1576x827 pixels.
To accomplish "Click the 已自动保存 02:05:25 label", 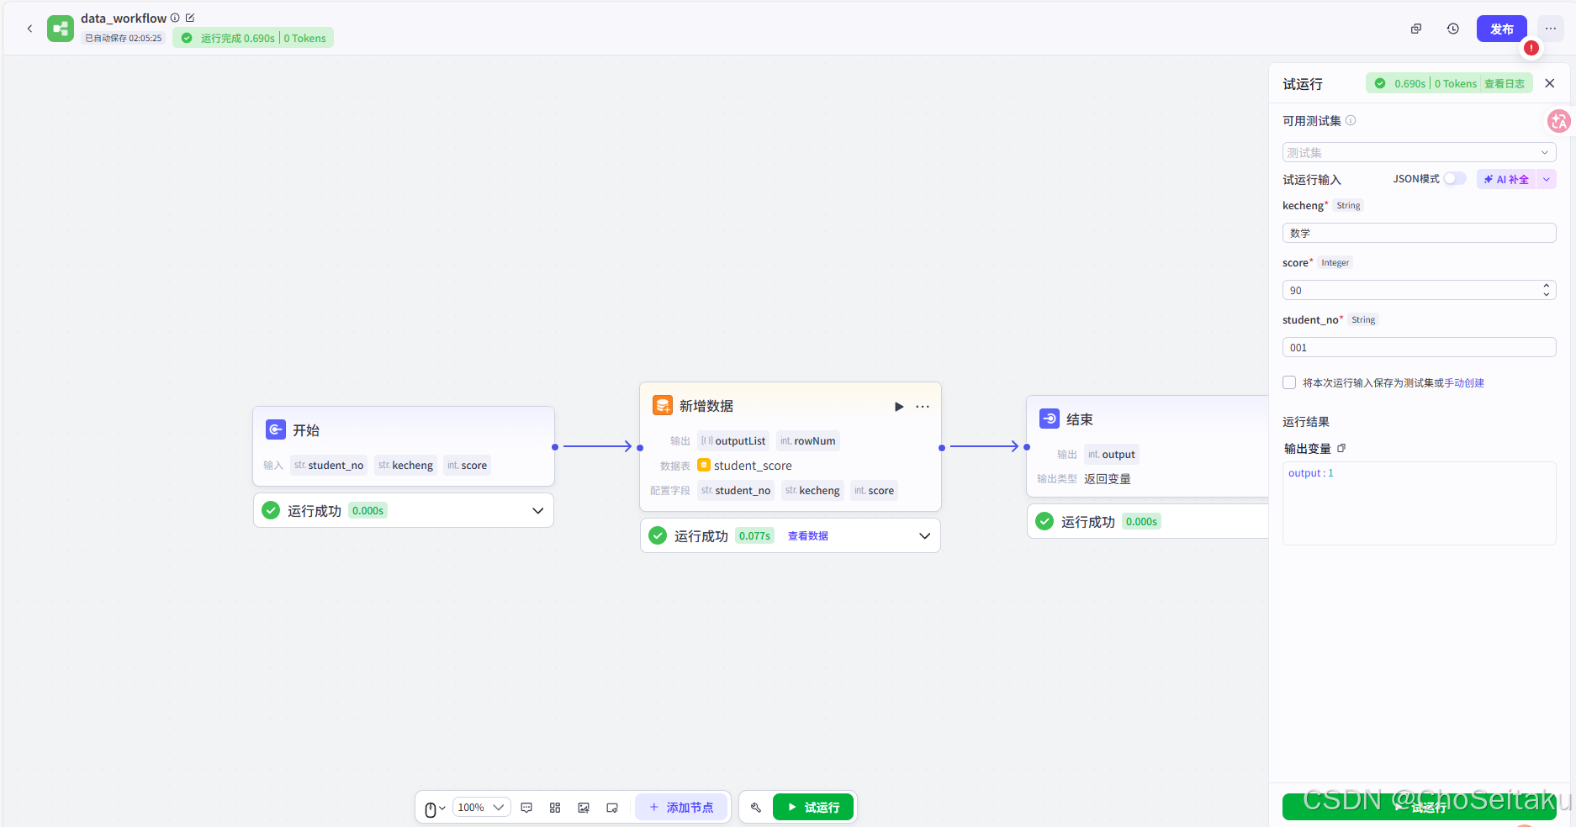I will click(x=123, y=38).
